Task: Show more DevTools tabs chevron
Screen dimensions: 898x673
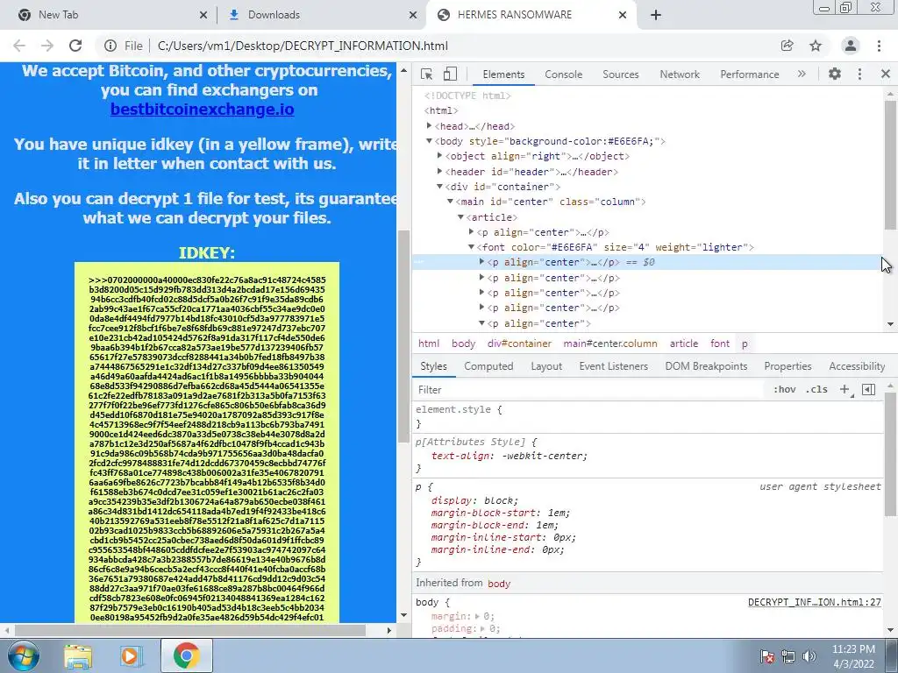Action: [802, 74]
